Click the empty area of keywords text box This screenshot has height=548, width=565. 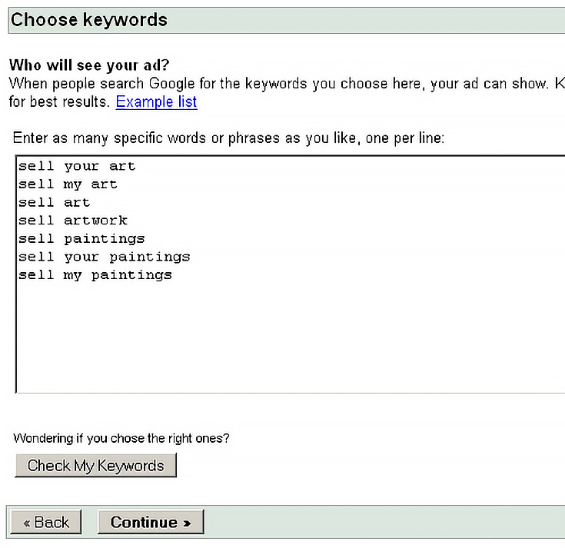point(288,339)
